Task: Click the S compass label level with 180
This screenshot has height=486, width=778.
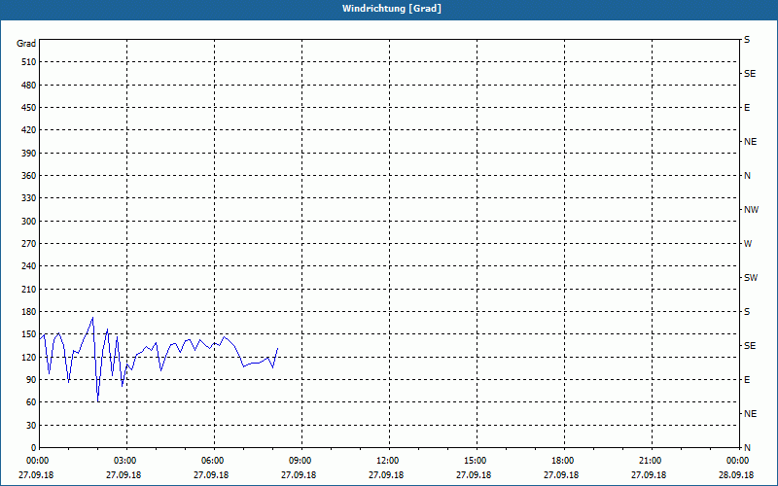Action: pos(747,311)
